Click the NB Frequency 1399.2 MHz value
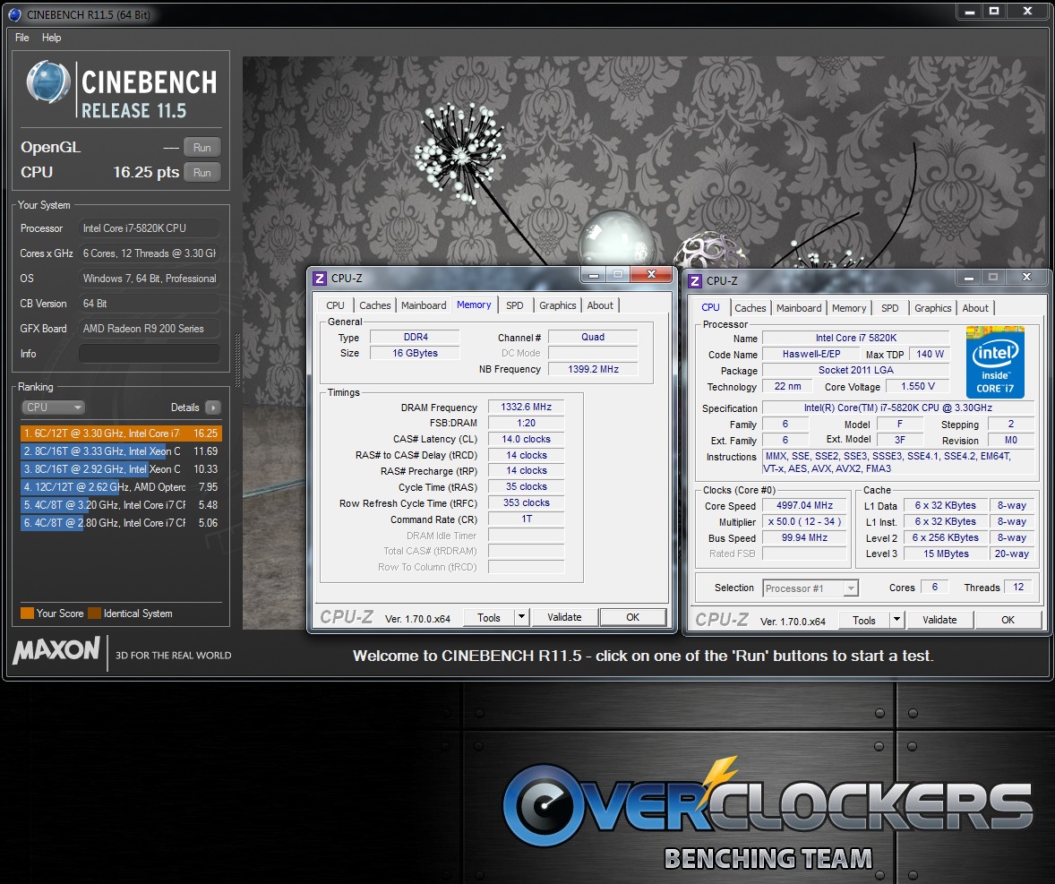The image size is (1055, 884). (x=593, y=369)
